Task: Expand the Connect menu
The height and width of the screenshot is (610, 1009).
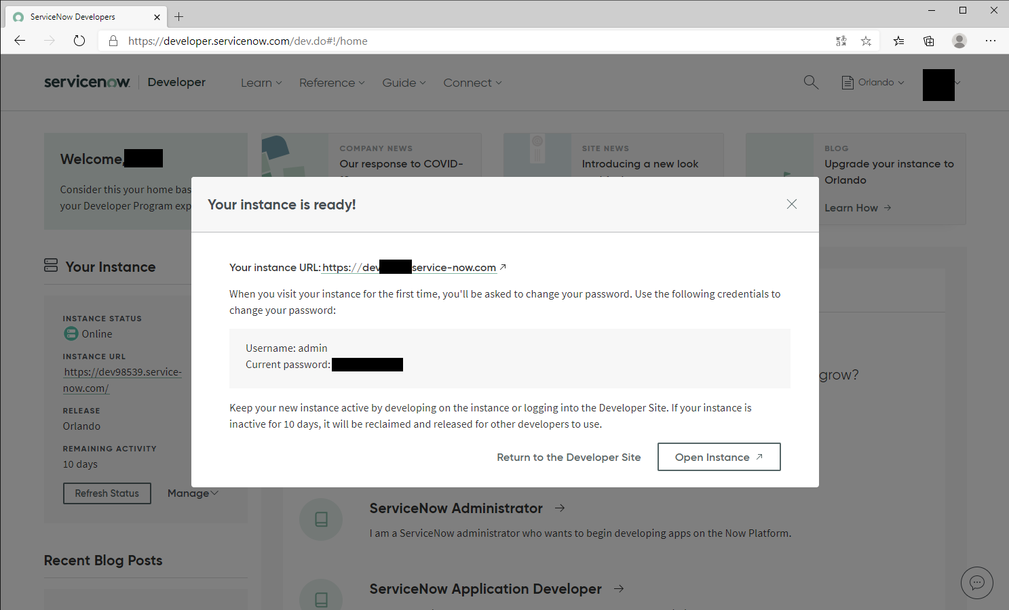Action: [472, 83]
